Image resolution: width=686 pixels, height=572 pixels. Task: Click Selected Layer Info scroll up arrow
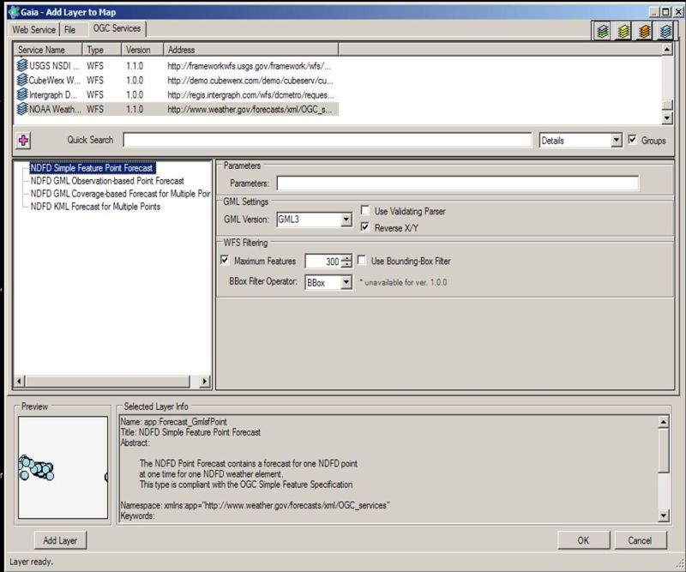click(x=663, y=422)
